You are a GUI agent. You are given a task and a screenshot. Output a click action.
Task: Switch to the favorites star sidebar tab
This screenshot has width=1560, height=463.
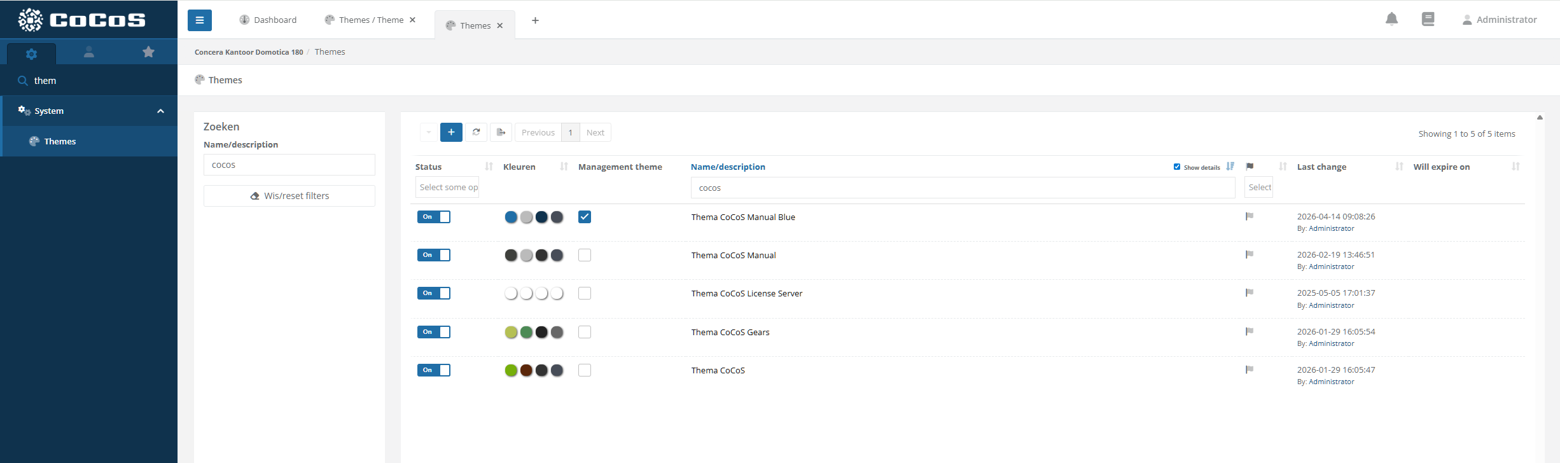(x=148, y=52)
